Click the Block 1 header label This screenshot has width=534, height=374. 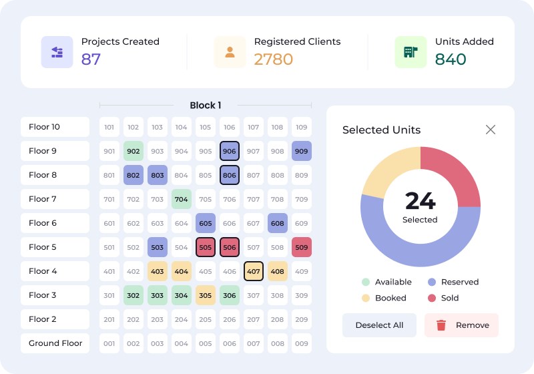point(206,106)
